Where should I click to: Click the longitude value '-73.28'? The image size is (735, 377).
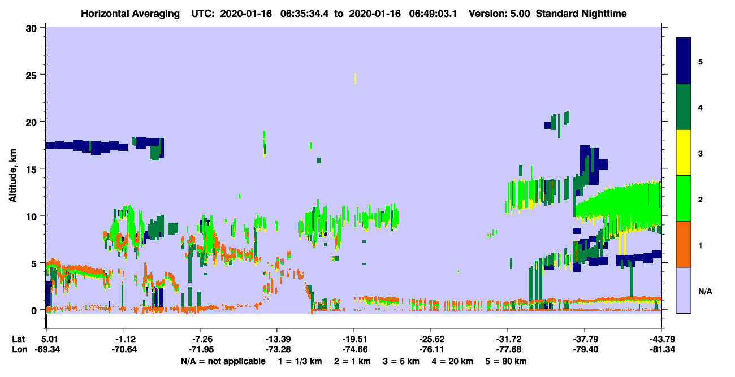(277, 349)
